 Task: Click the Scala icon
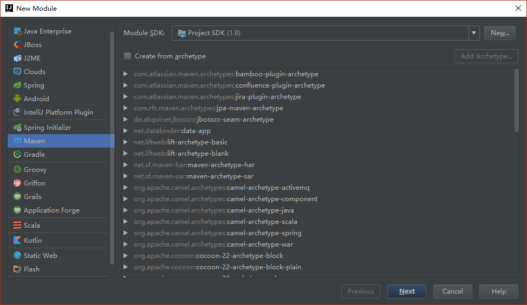pos(17,225)
